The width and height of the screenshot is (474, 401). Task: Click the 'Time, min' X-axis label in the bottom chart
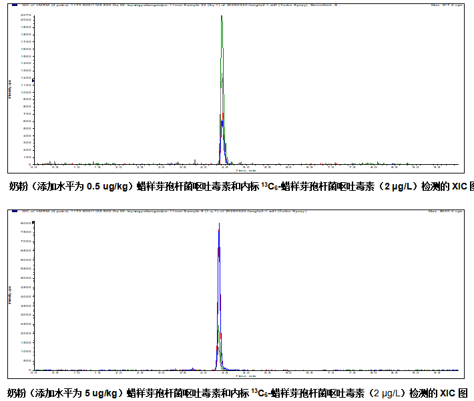245,376
